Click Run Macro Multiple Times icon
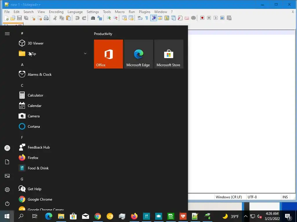This screenshot has height=222, width=297. pos(222,18)
